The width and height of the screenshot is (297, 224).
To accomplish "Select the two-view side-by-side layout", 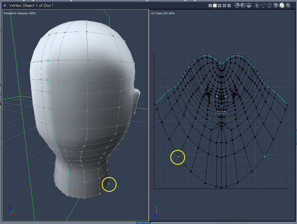I will 215,5.
